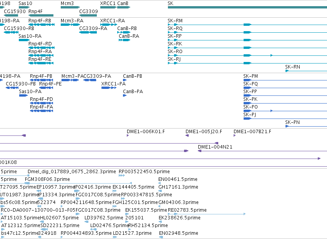
Task: Select the SK-RK transcript label
Action: pos(175,44)
